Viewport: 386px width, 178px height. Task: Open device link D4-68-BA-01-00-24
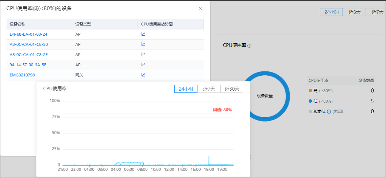tap(28, 34)
